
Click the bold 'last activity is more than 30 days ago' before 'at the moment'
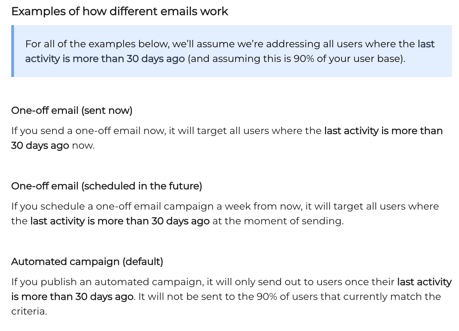pyautogui.click(x=120, y=221)
